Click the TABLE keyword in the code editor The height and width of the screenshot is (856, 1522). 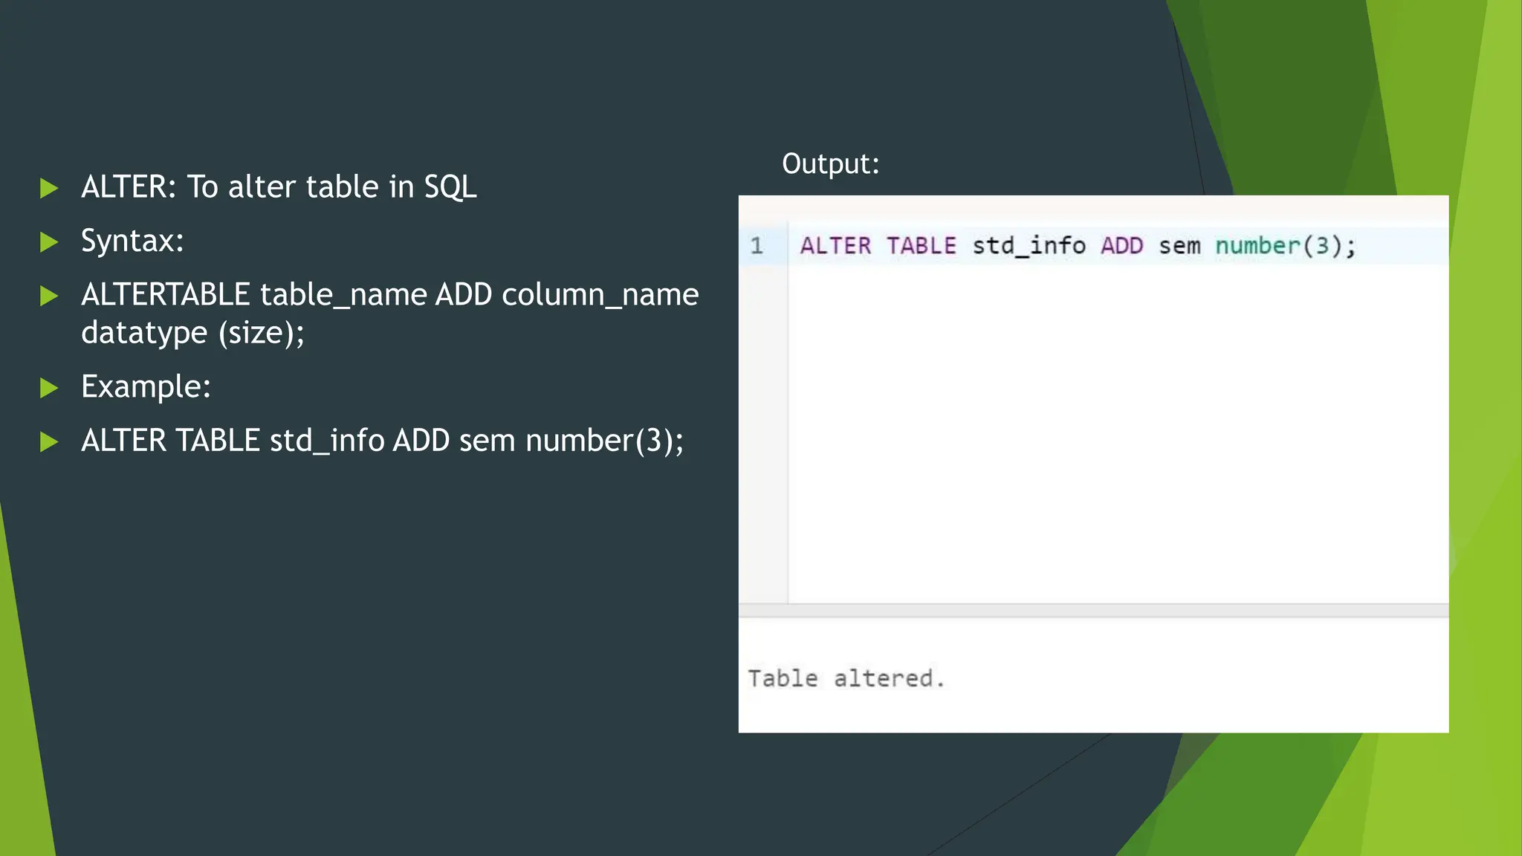tap(921, 246)
